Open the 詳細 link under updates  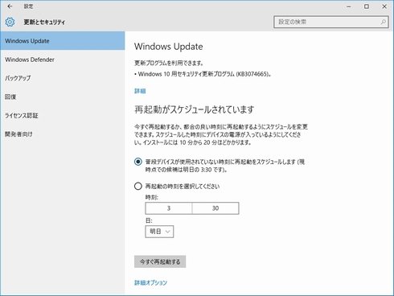tap(140, 91)
